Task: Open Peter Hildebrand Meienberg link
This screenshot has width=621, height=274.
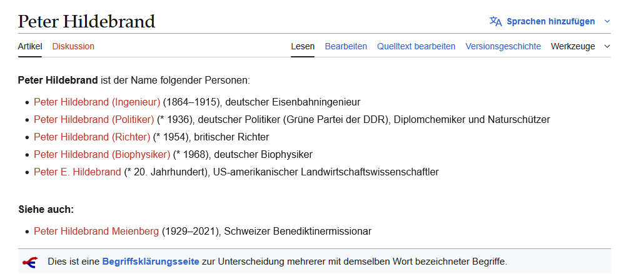Action: pyautogui.click(x=96, y=232)
